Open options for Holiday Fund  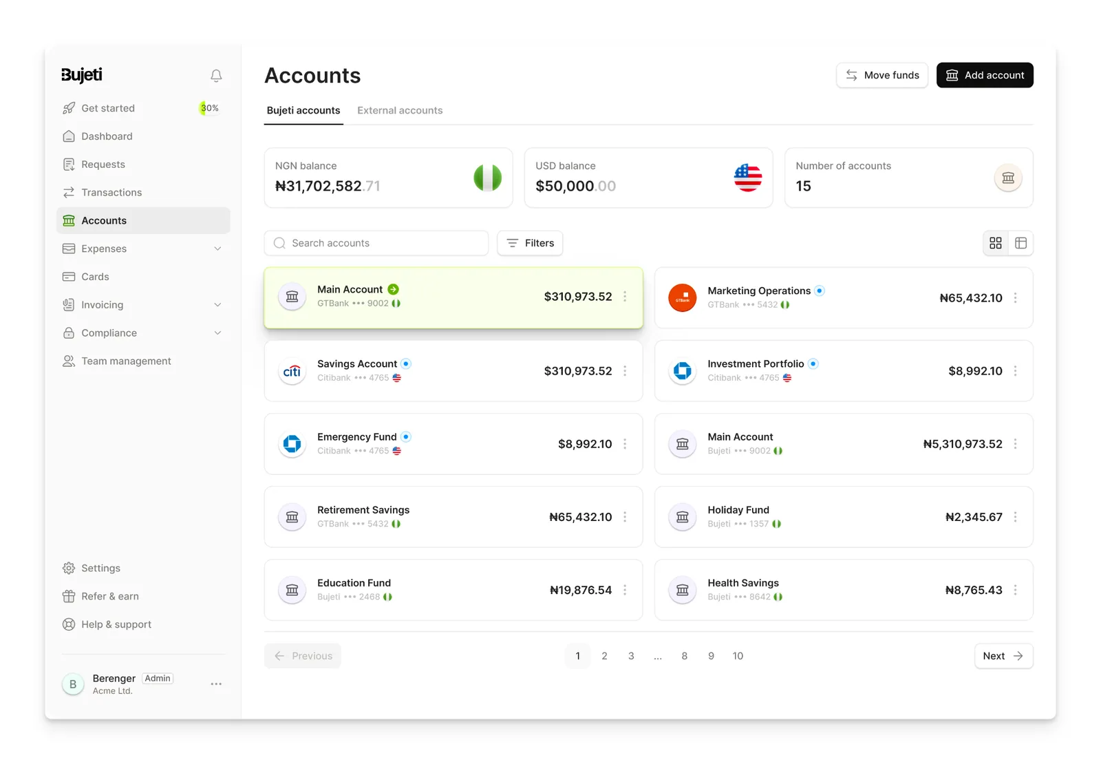tap(1015, 517)
